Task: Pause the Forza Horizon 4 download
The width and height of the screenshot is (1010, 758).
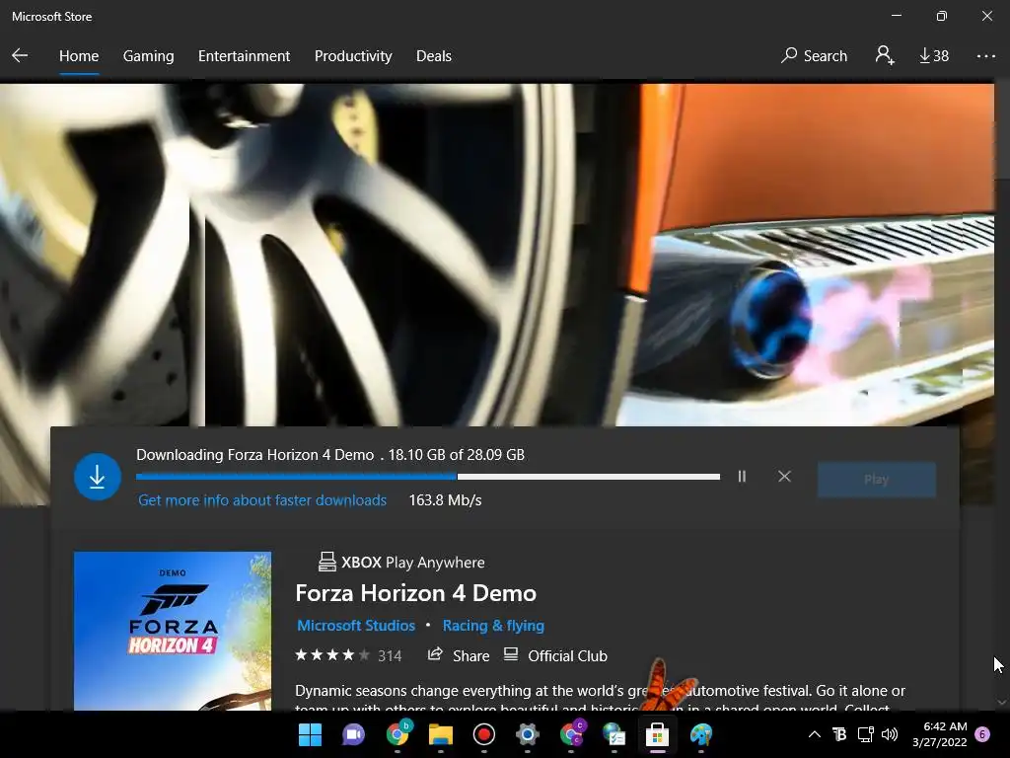Action: [x=742, y=477]
